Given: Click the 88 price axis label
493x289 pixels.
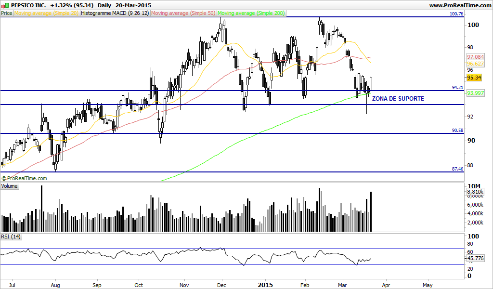Looking at the screenshot, I should coord(470,165).
